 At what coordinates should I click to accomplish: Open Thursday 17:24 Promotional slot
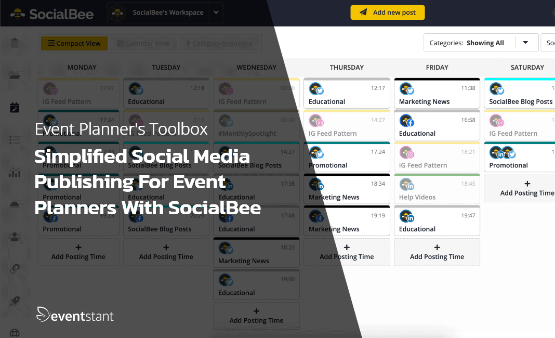(x=347, y=158)
